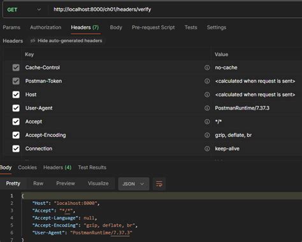
Task: Toggle the Cache-Control header checkbox
Action: click(16, 68)
